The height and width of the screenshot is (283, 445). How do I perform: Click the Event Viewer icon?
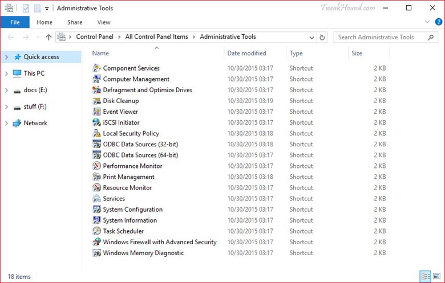pos(97,112)
